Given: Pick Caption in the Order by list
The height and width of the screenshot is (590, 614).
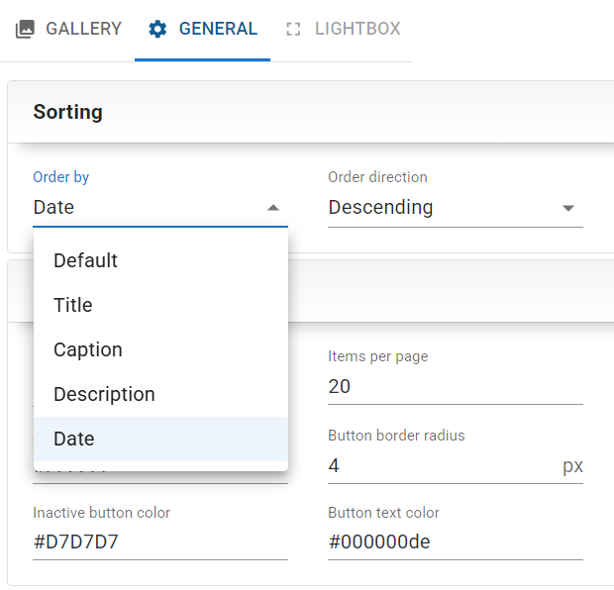Looking at the screenshot, I should [x=88, y=349].
